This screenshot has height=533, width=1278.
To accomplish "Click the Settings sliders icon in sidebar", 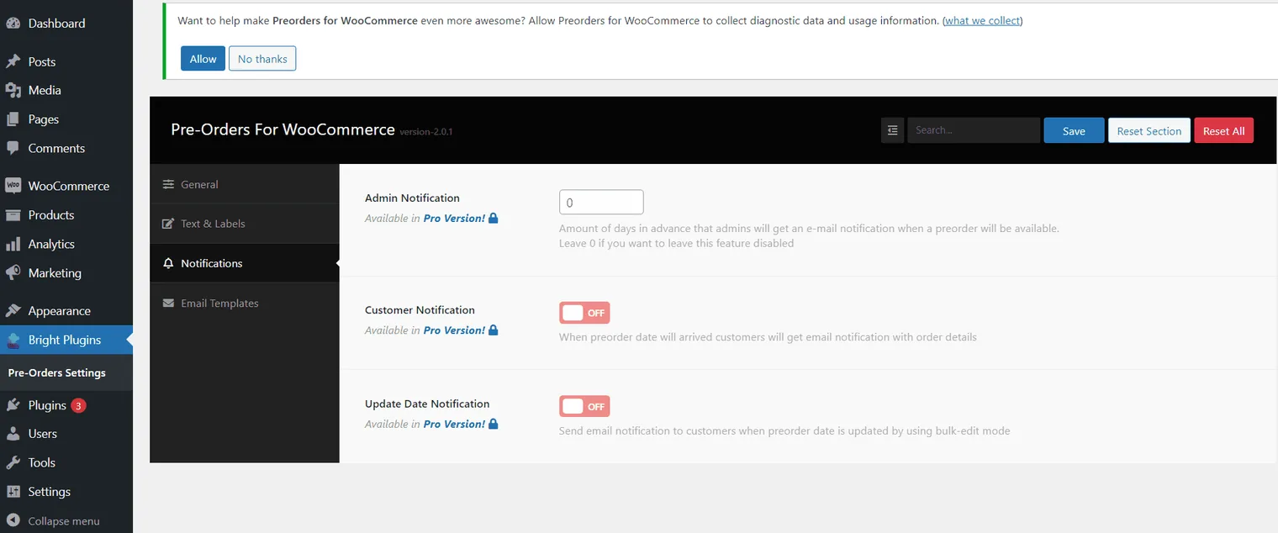I will click(13, 492).
